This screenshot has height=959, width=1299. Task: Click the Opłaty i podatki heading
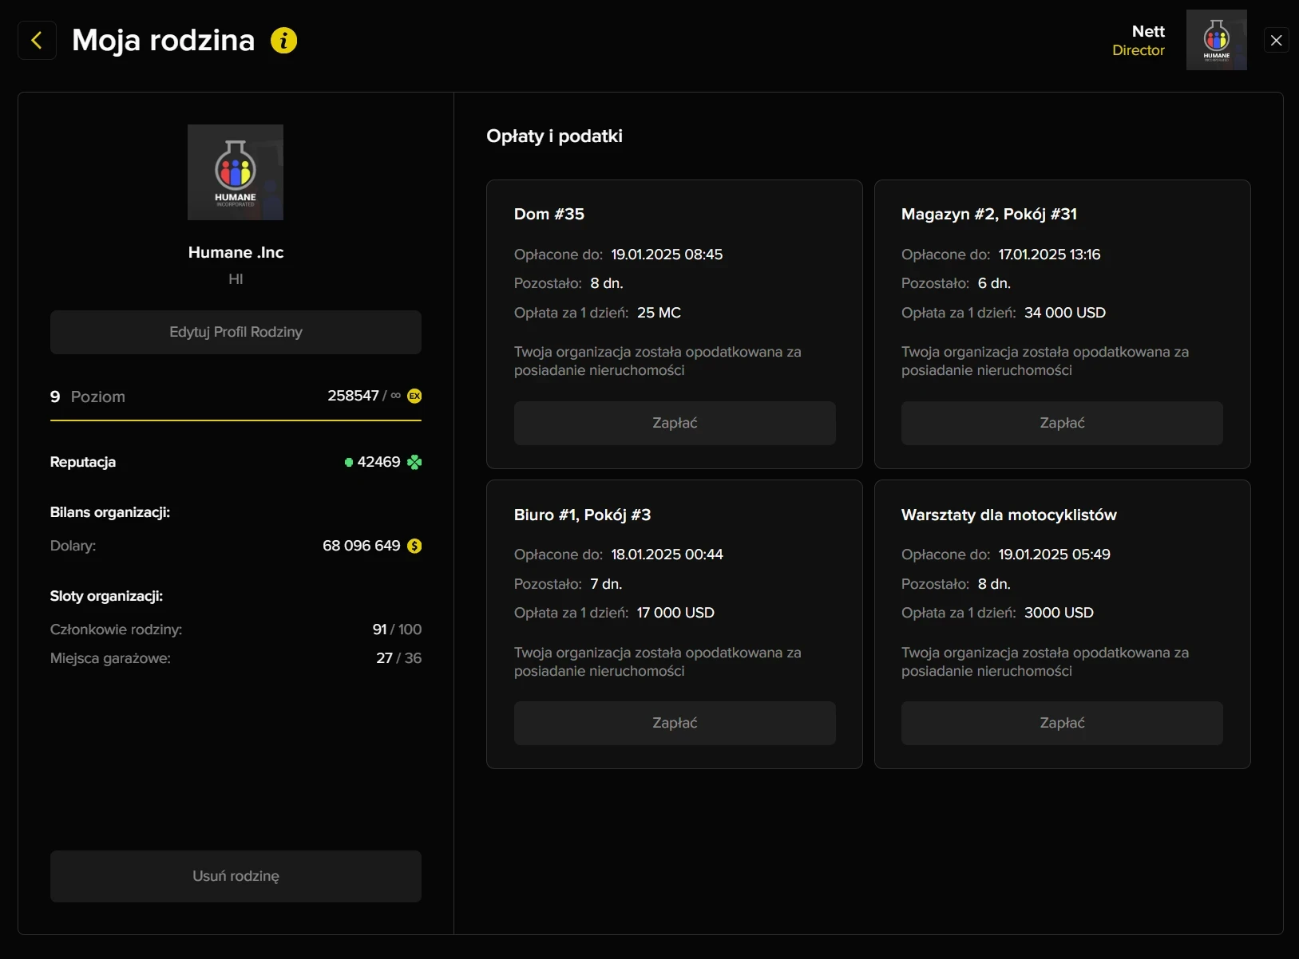click(x=554, y=136)
